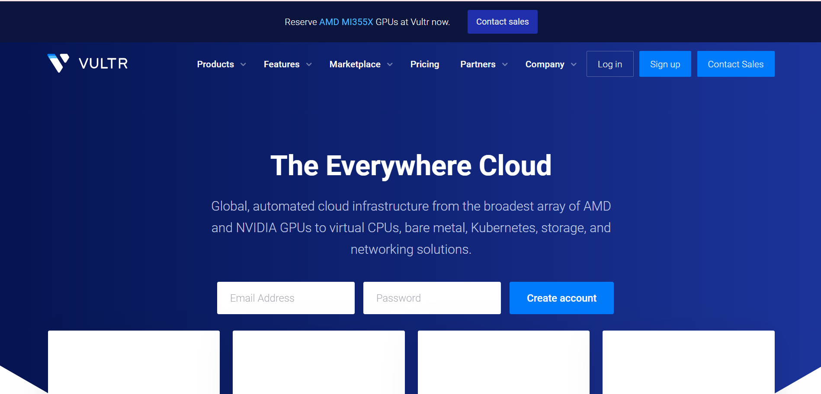
Task: Expand the arrow beside Partners
Action: pos(505,64)
